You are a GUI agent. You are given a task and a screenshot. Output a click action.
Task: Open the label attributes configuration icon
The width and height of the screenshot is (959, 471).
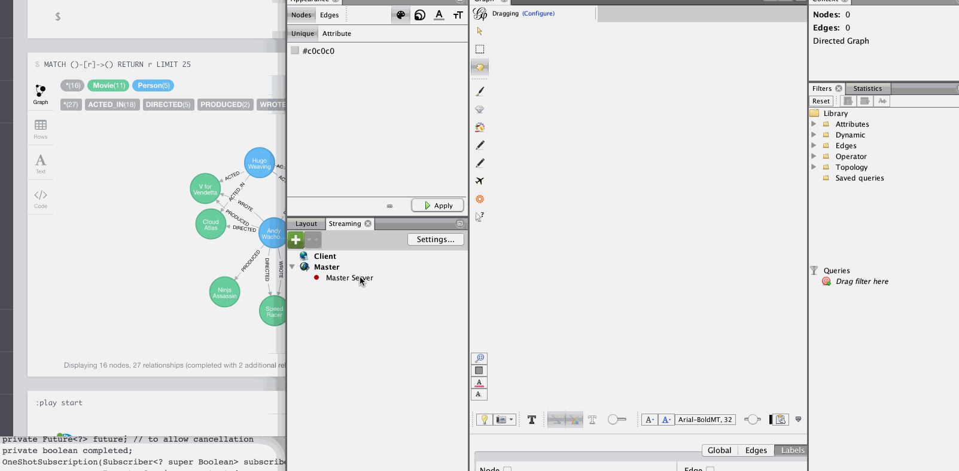[x=780, y=420]
